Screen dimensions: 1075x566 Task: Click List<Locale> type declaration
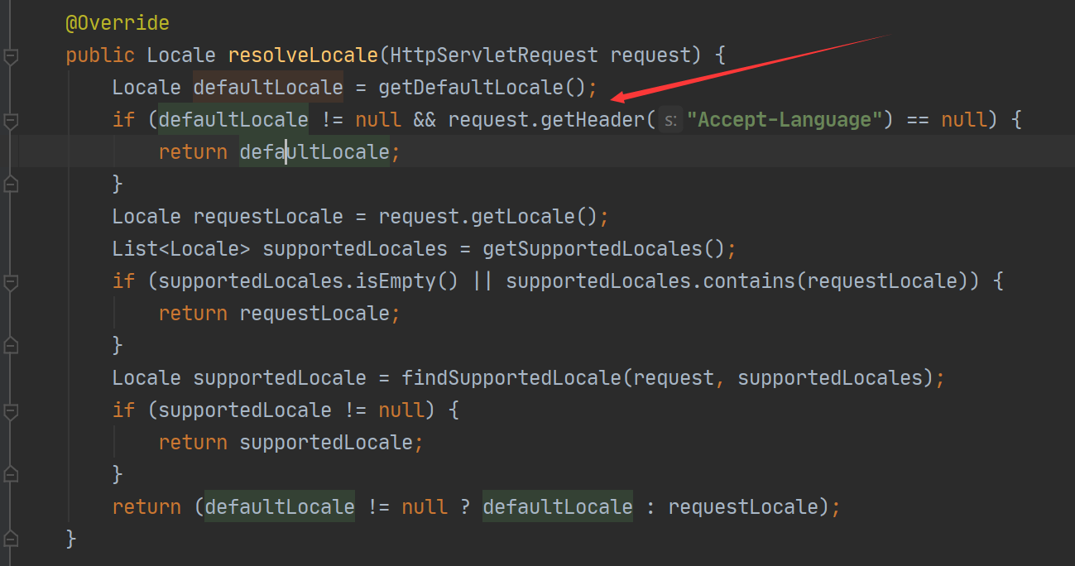[x=181, y=249]
